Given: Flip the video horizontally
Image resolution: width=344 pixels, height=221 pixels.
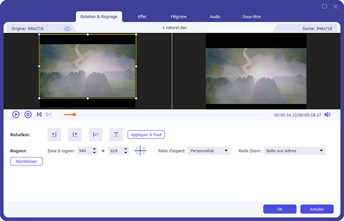Looking at the screenshot, I should click(x=95, y=135).
